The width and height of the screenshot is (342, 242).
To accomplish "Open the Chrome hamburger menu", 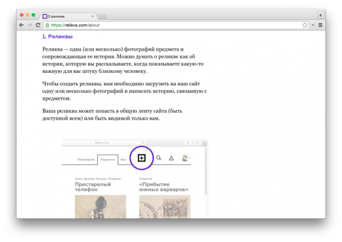I will (x=320, y=25).
